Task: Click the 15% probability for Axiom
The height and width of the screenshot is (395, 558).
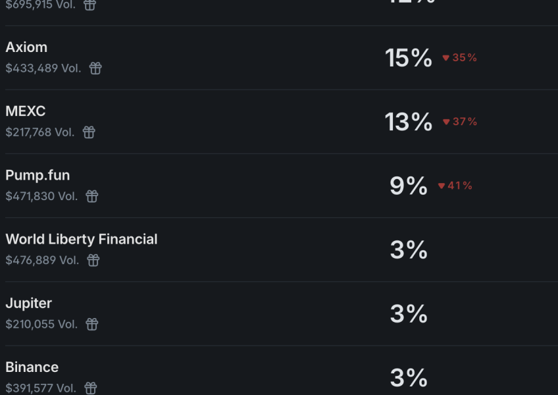Action: click(x=409, y=58)
